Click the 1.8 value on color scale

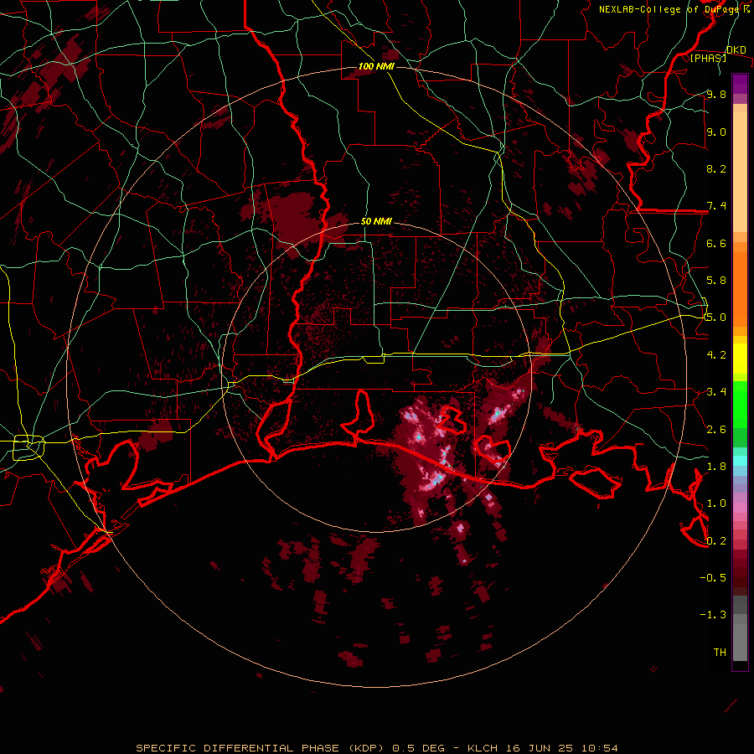[716, 466]
